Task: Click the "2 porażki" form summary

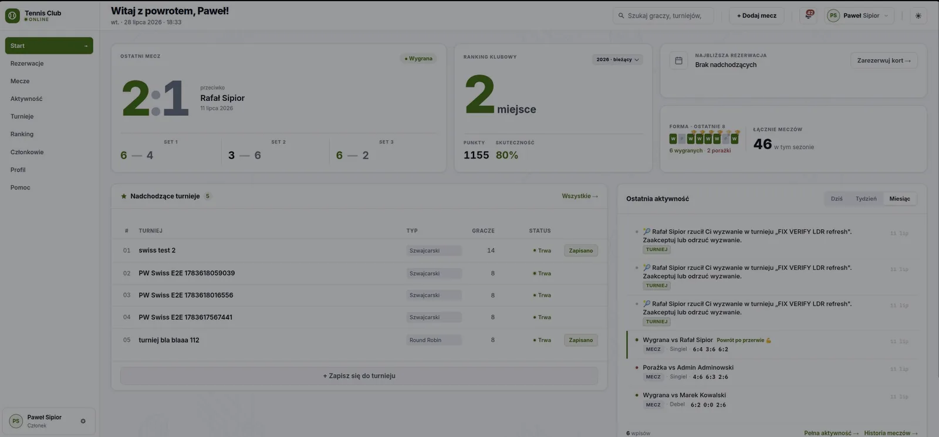Action: 719,151
